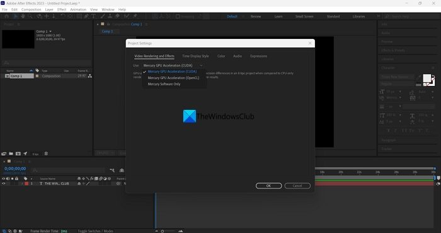The image size is (441, 233).
Task: Cancel the Project Settings dialog
Action: [297, 186]
